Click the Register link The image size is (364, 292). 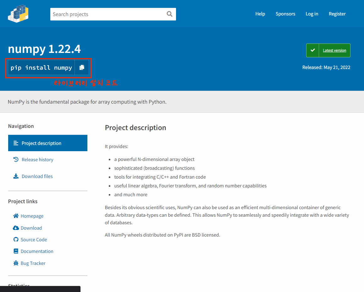pyautogui.click(x=337, y=14)
